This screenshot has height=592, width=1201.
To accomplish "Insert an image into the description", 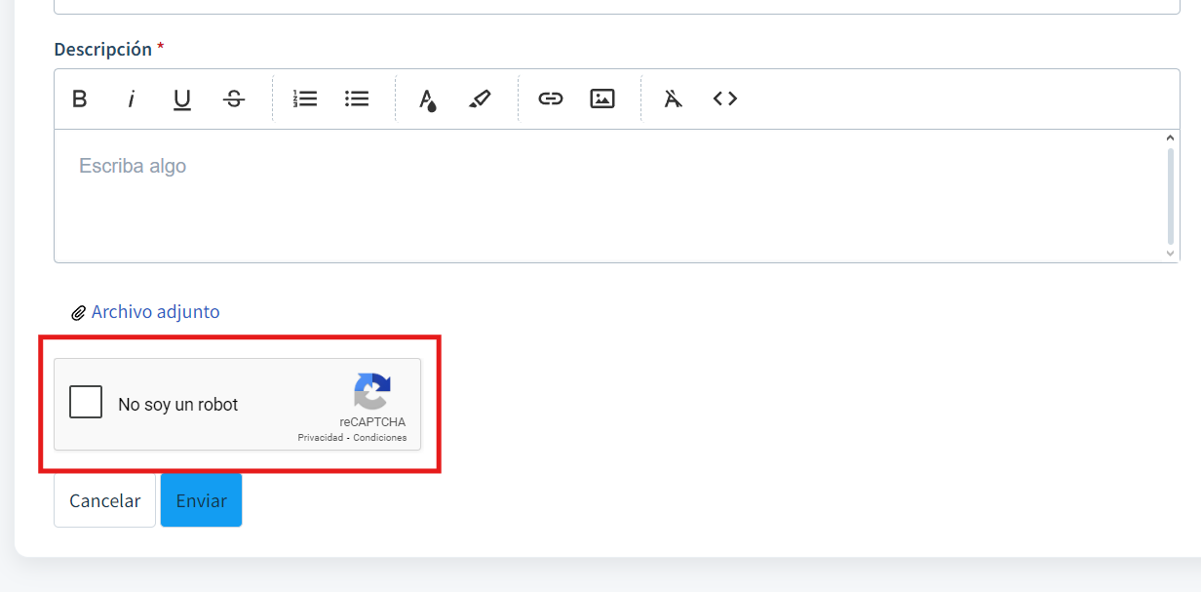I will tap(602, 99).
